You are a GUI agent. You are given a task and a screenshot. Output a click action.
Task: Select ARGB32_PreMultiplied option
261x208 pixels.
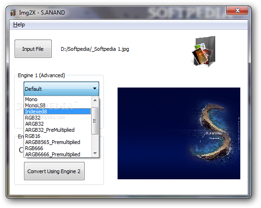tap(57, 130)
